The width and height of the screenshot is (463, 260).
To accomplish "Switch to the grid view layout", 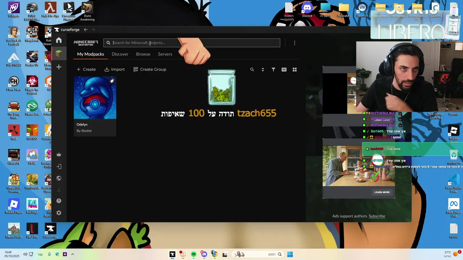I will pos(294,69).
